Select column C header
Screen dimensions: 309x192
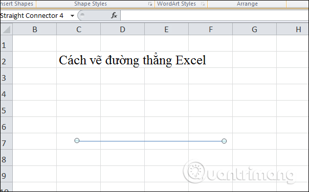79,29
